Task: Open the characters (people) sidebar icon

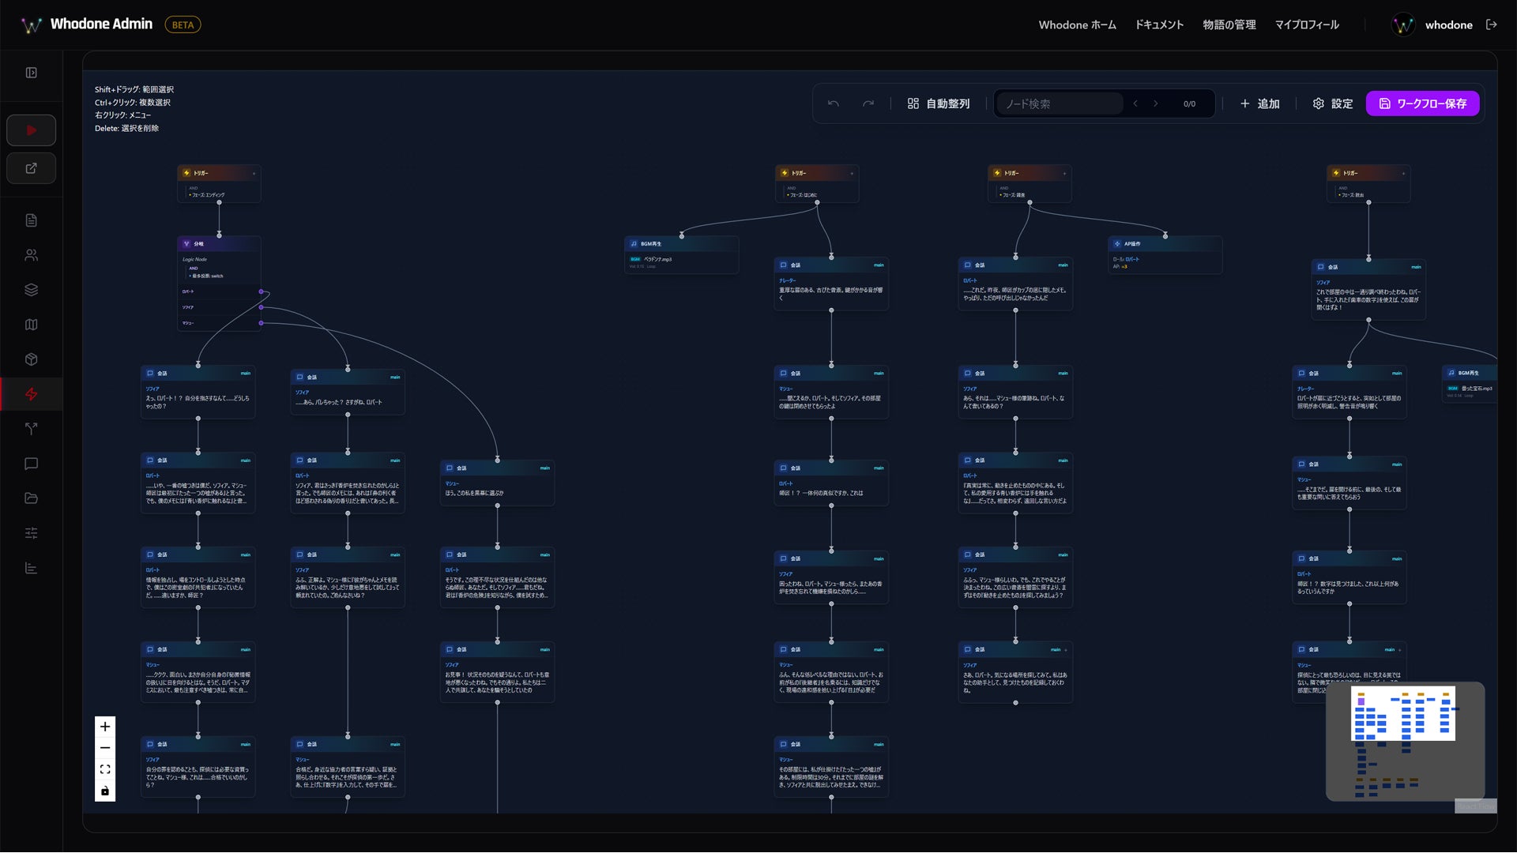Action: (x=32, y=255)
